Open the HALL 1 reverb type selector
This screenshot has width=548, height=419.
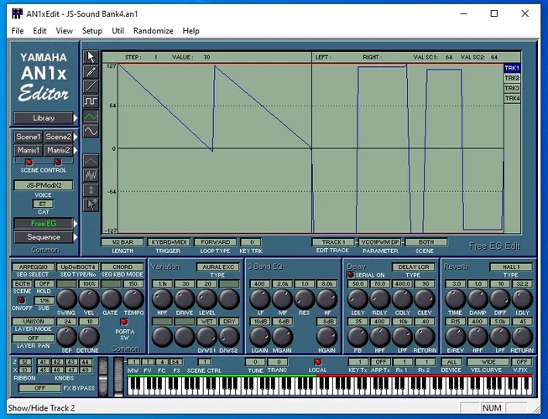tap(511, 266)
